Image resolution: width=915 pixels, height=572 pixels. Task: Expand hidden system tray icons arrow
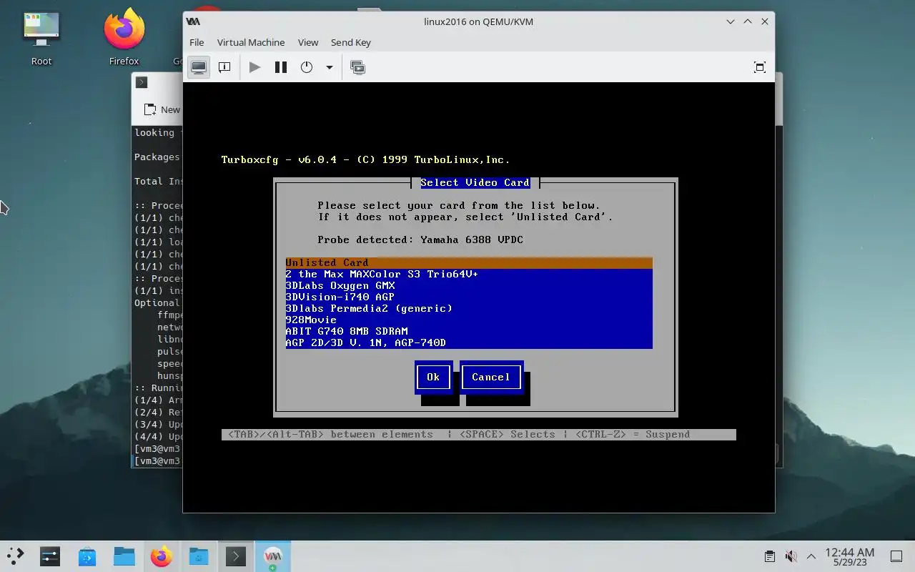(811, 556)
